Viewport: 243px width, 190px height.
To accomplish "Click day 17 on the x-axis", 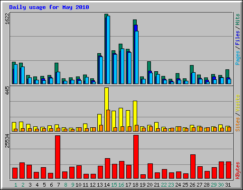I will [128, 185].
